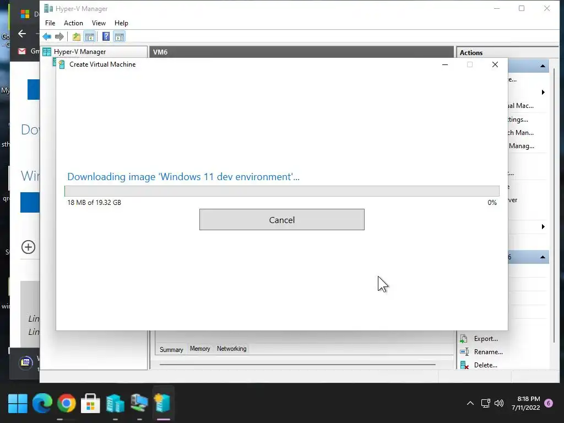This screenshot has height=423, width=564.
Task: Switch to the Networking tab
Action: (232, 349)
